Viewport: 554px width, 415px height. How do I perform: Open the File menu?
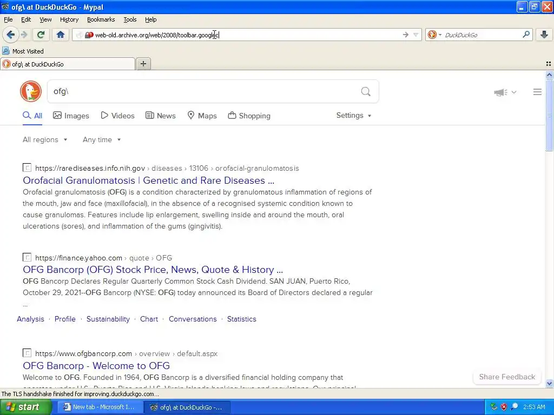(x=8, y=19)
